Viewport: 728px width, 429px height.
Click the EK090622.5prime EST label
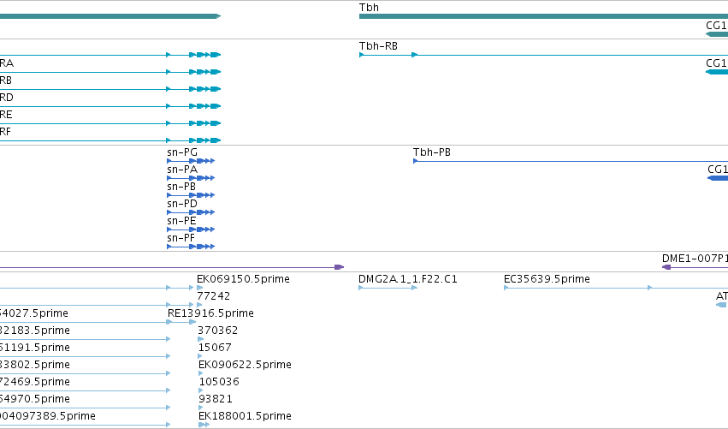click(x=245, y=365)
